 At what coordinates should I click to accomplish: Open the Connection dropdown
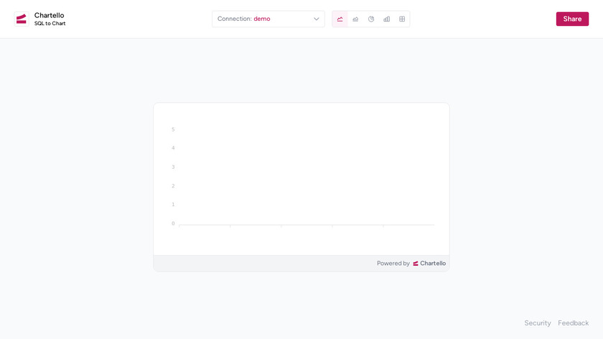pyautogui.click(x=268, y=19)
